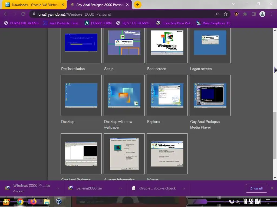The width and height of the screenshot is (277, 207).
Task: Click the page scrollbar up arrow
Action: click(275, 30)
